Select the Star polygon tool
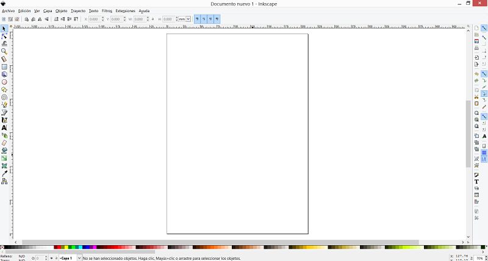 point(4,90)
